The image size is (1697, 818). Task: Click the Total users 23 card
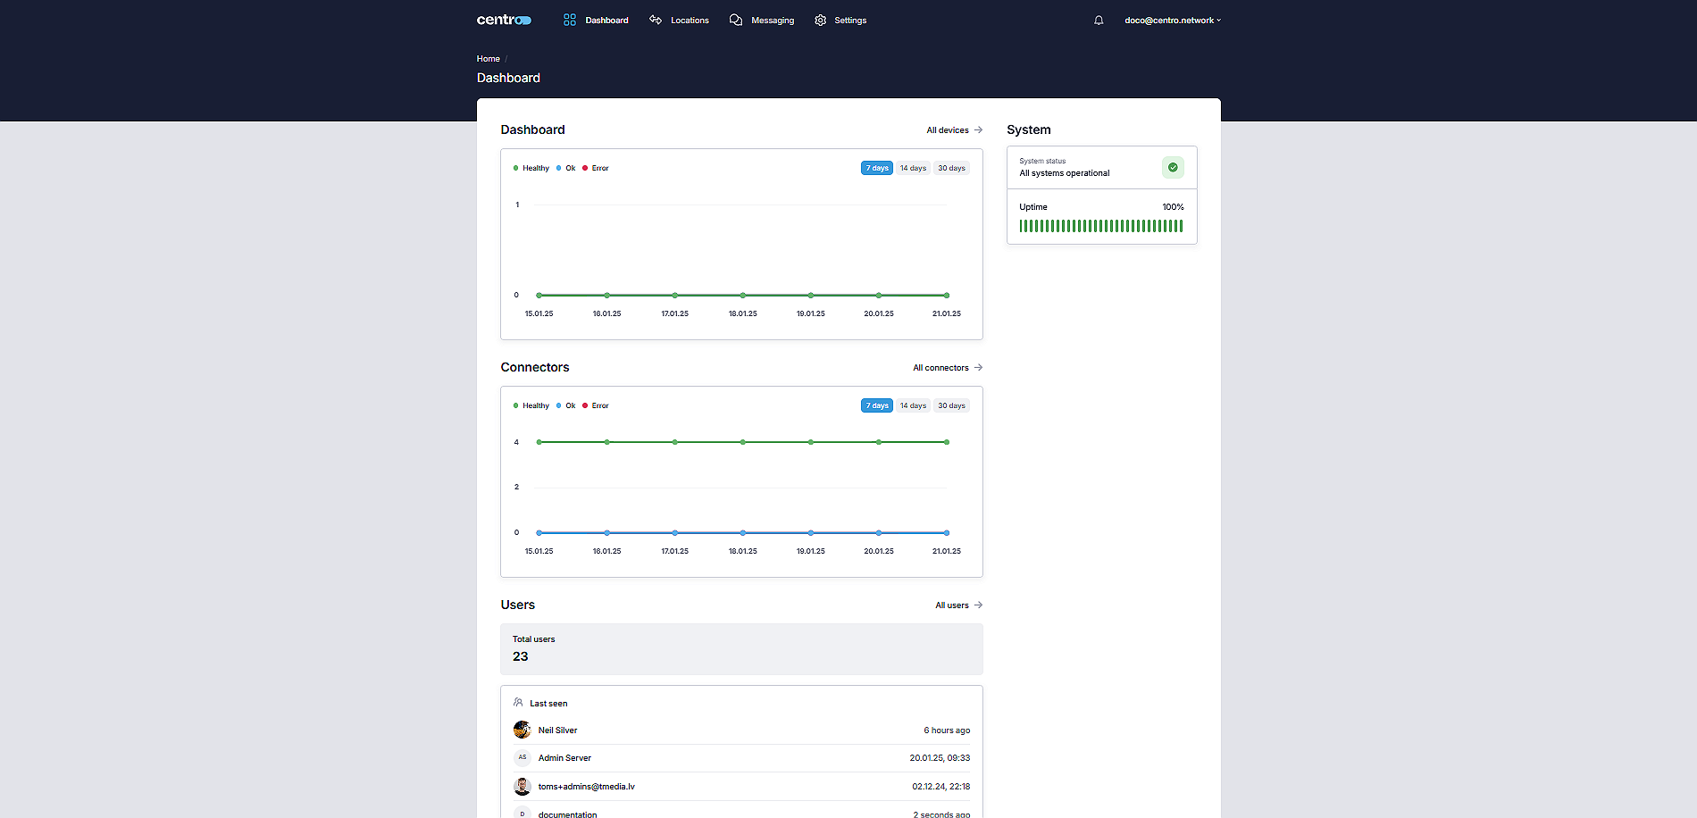(741, 649)
